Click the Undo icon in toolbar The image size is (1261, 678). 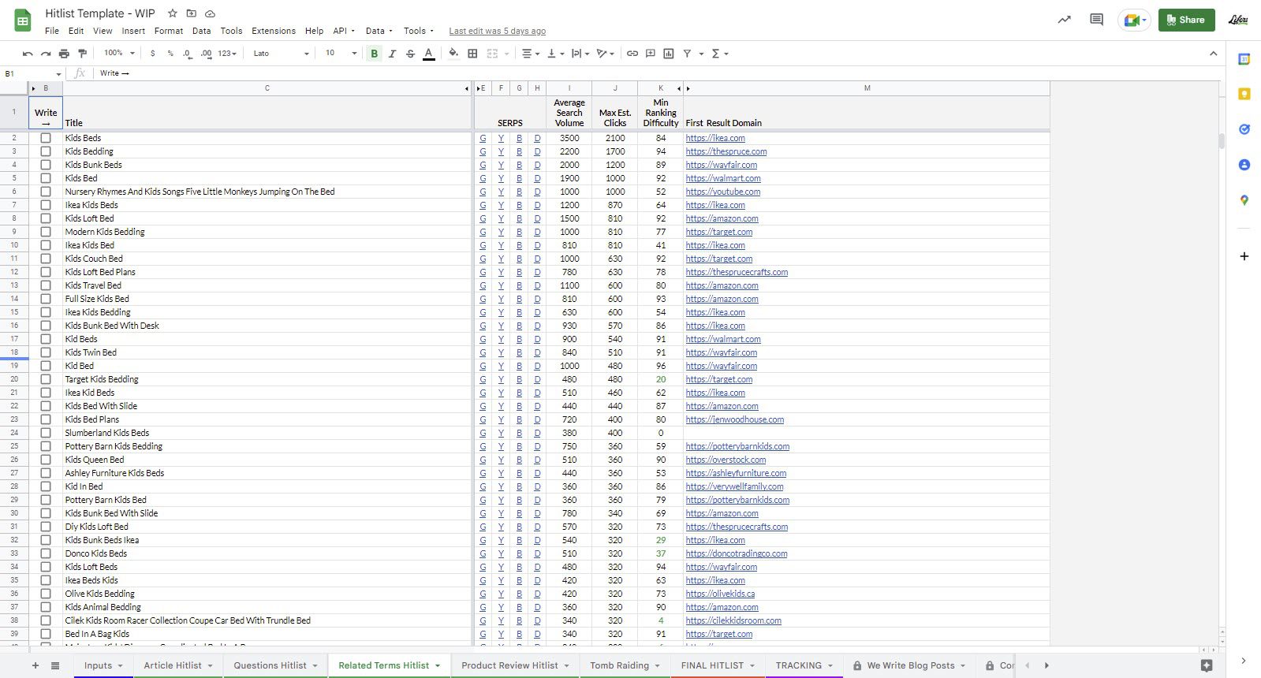point(28,54)
